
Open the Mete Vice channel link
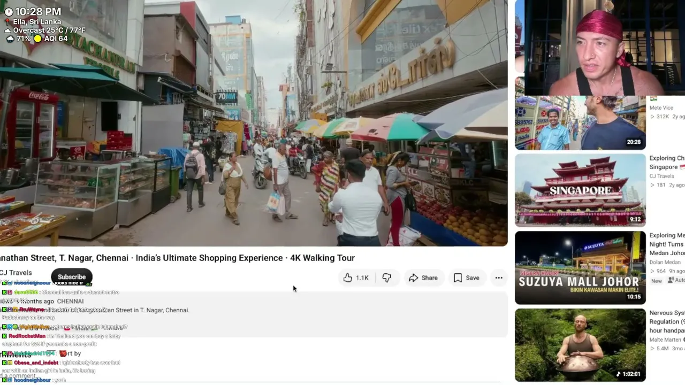pos(661,108)
